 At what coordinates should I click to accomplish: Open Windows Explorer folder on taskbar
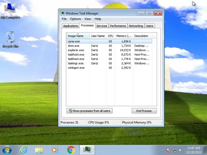(x=39, y=150)
